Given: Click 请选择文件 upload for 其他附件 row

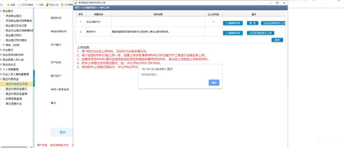Looking at the screenshot, I should click(233, 33).
